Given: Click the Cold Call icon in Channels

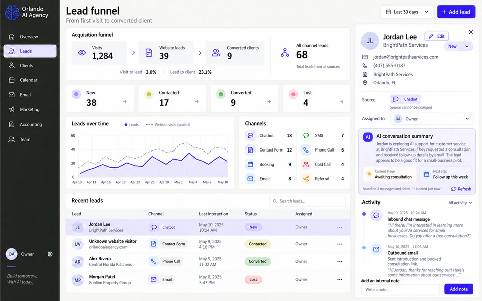Looking at the screenshot, I should pos(306,164).
